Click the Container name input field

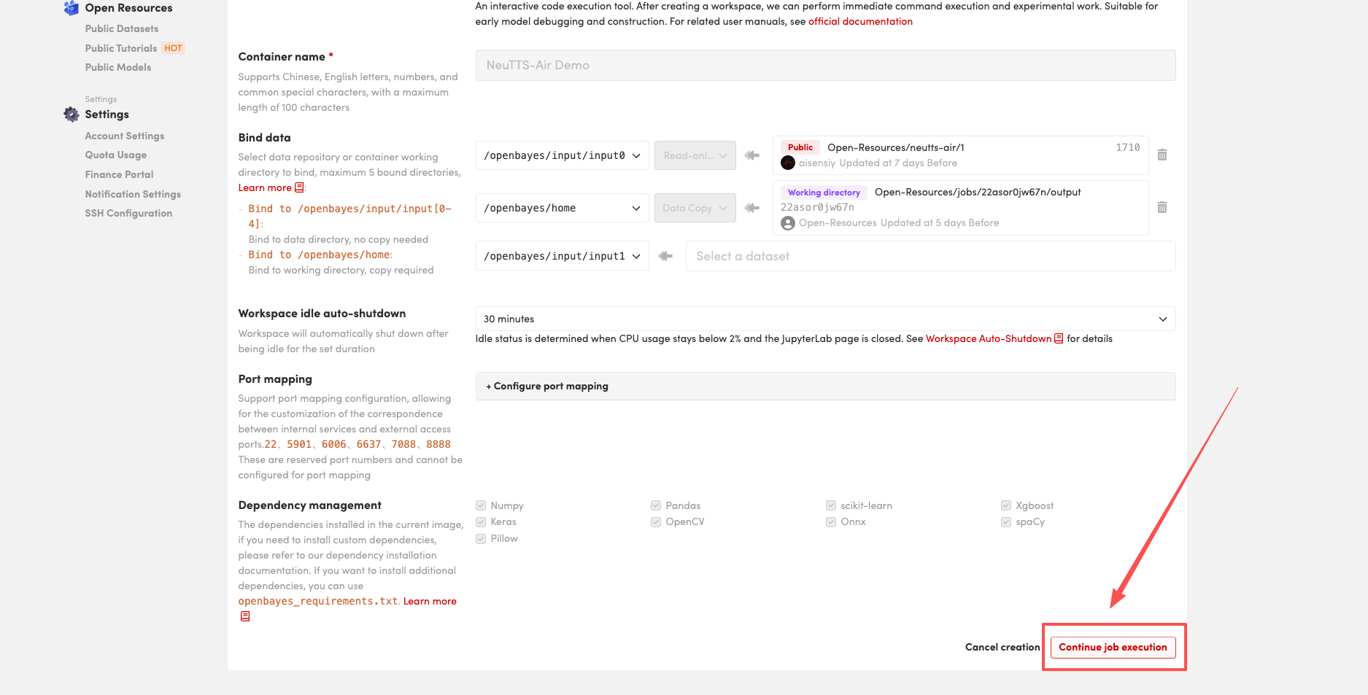coord(825,65)
